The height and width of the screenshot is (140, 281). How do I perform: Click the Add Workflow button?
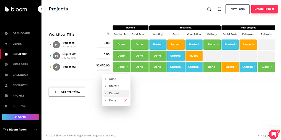67,92
